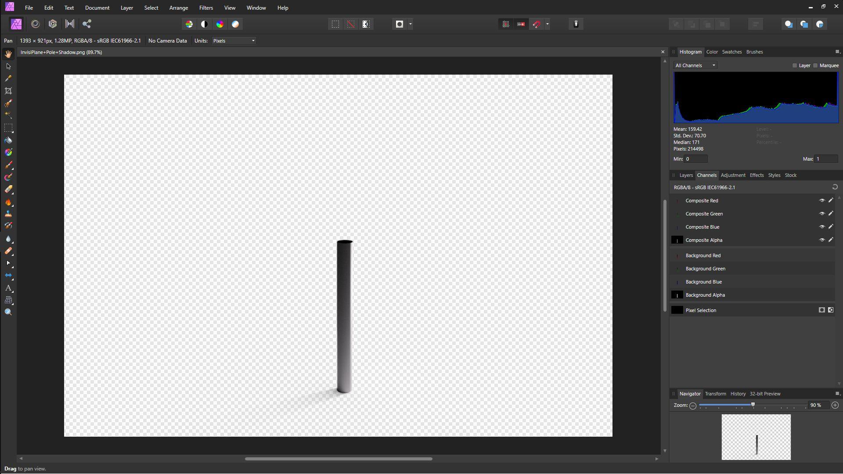Screen dimensions: 843x474
Task: Reset channels with the circular arrow button
Action: 835,187
